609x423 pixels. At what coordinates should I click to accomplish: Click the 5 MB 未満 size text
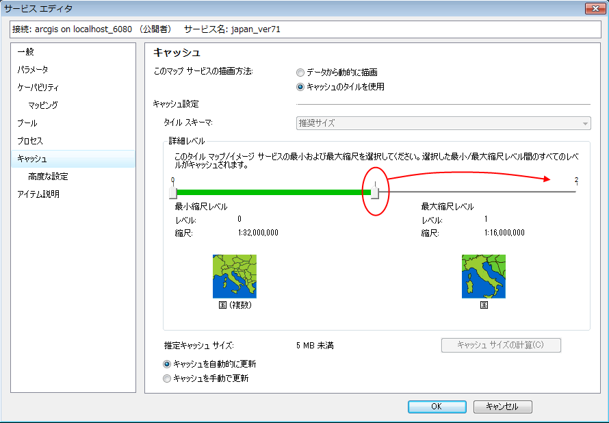coord(315,346)
